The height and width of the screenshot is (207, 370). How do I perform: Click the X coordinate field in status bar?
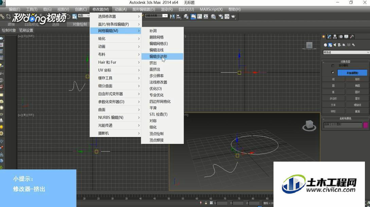[222, 203]
